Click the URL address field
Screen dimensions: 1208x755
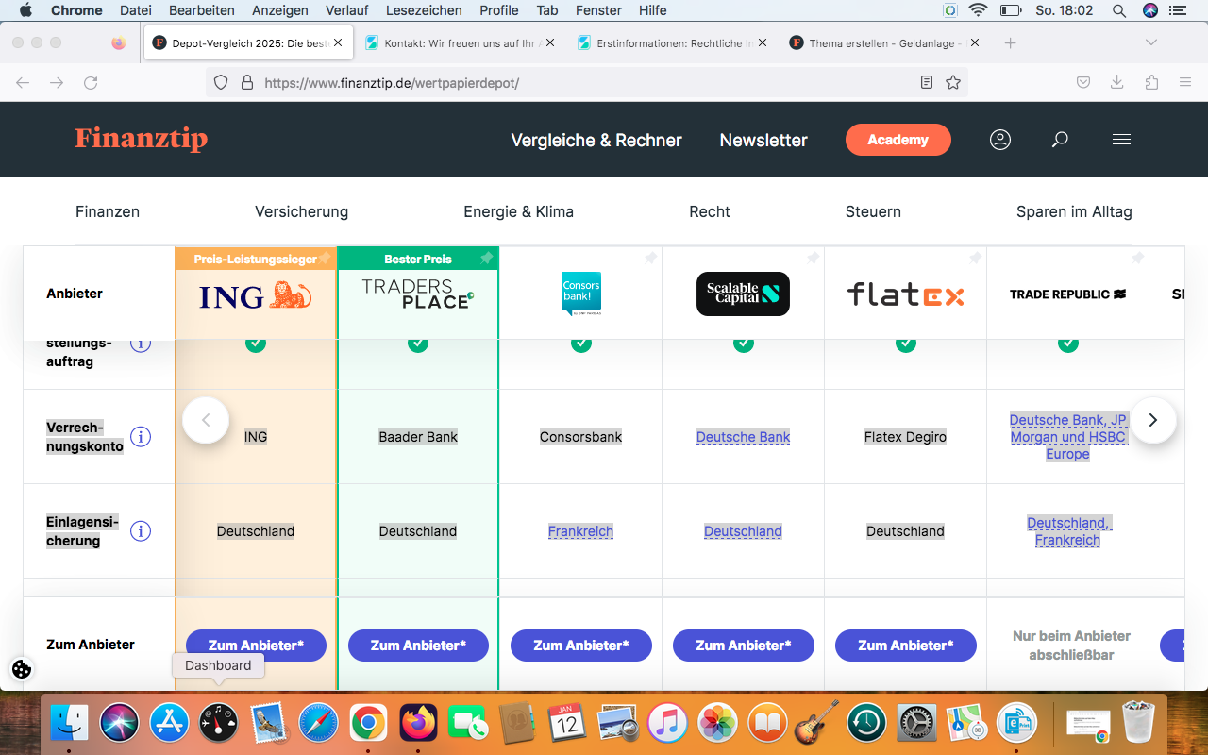click(x=566, y=83)
